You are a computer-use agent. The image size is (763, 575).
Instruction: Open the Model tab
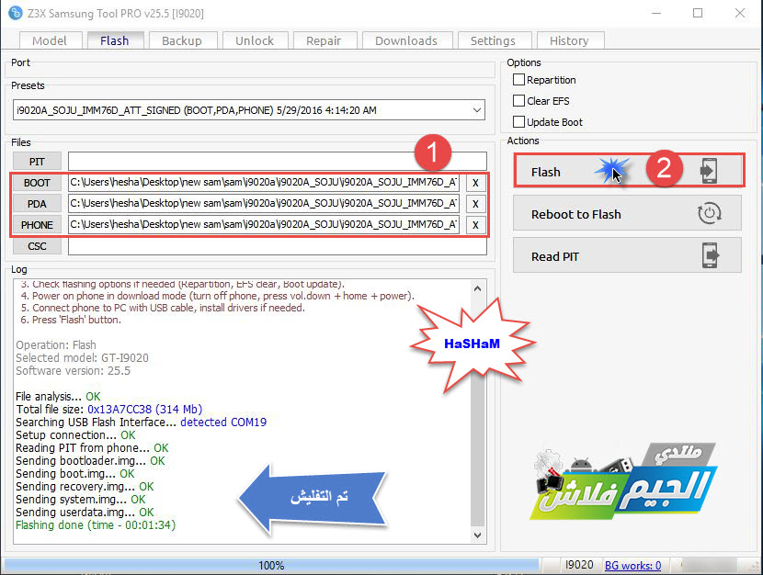pyautogui.click(x=49, y=40)
